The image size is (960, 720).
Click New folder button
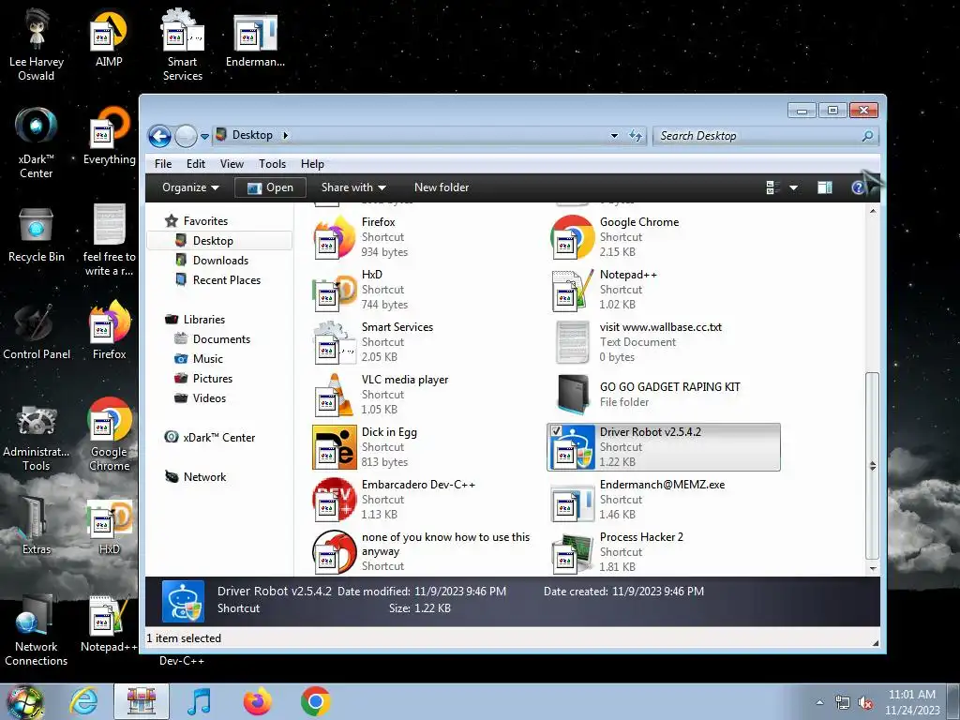[442, 187]
